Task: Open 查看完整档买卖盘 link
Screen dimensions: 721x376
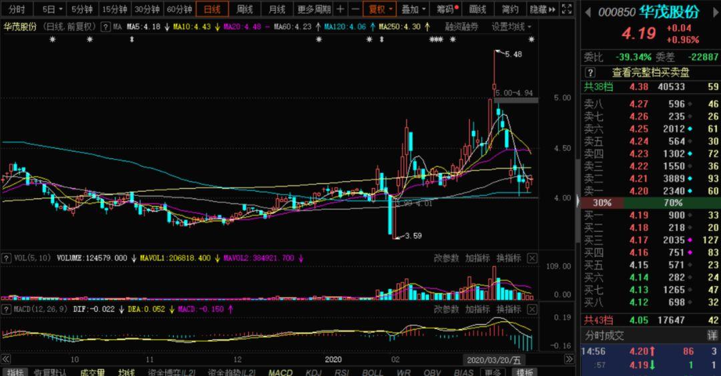Action: [x=651, y=72]
